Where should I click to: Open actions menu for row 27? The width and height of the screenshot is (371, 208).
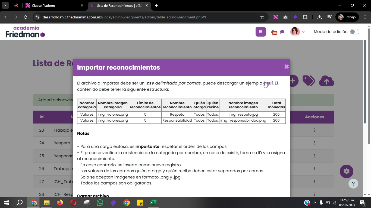click(x=315, y=181)
